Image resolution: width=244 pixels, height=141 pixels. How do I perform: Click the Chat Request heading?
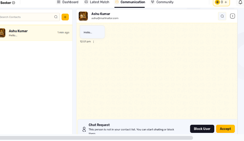click(x=99, y=125)
